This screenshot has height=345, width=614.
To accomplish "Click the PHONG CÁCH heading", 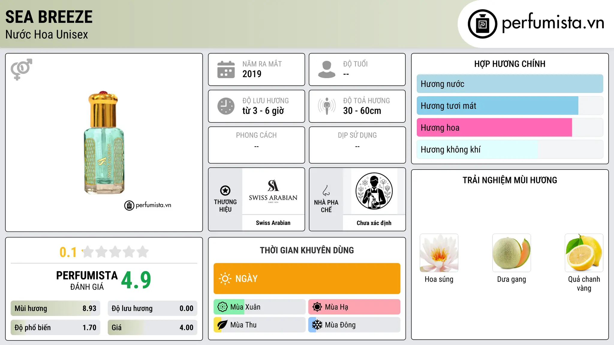I will point(256,135).
